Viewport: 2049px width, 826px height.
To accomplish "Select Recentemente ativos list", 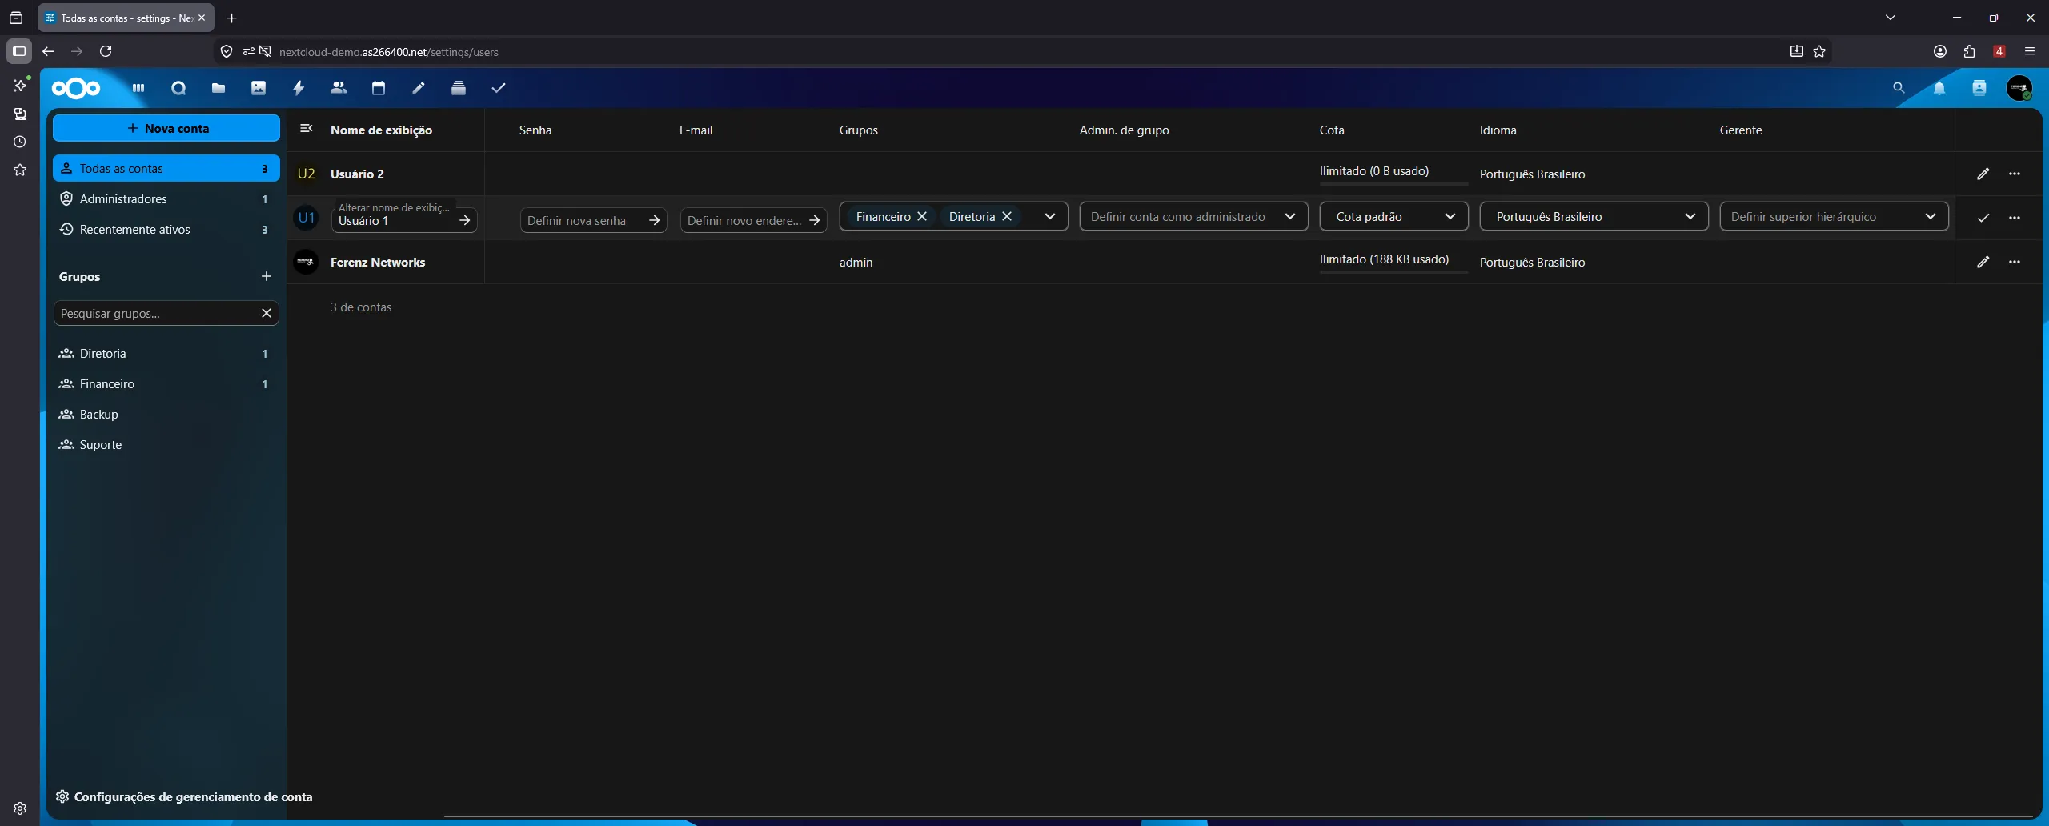I will 166,229.
